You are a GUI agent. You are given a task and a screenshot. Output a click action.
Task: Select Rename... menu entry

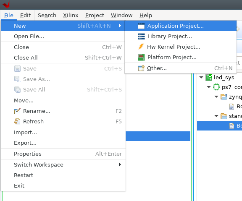[63, 111]
